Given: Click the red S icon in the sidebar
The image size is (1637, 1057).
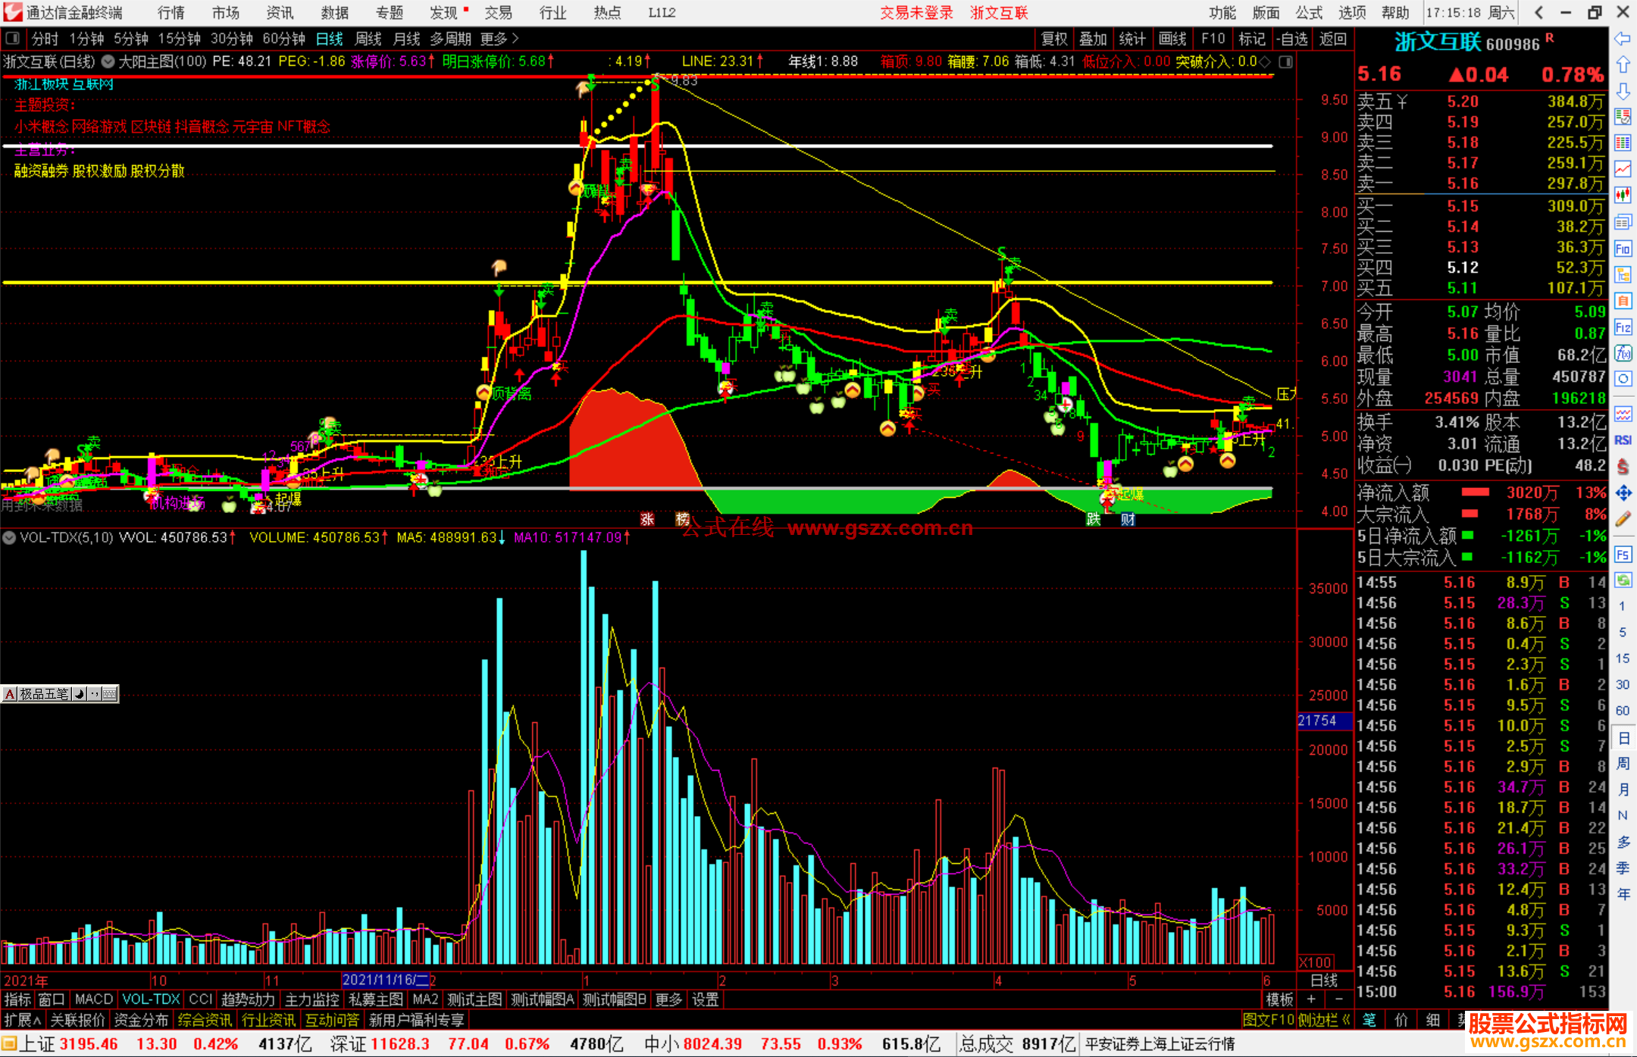Looking at the screenshot, I should point(1623,467).
